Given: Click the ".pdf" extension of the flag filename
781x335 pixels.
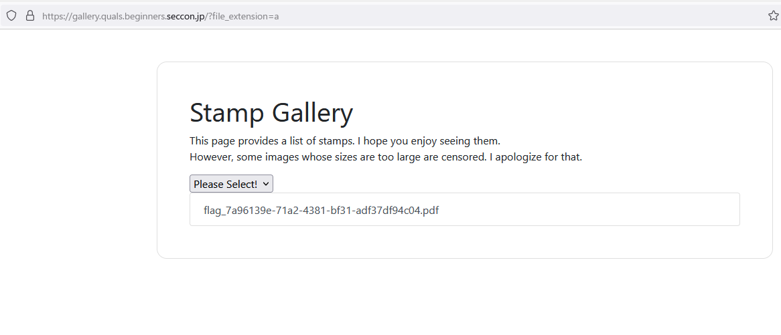Looking at the screenshot, I should 430,210.
